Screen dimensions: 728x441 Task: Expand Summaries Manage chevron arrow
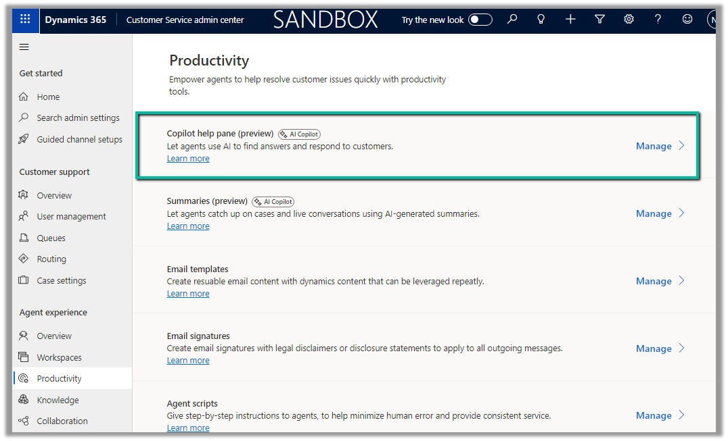682,213
